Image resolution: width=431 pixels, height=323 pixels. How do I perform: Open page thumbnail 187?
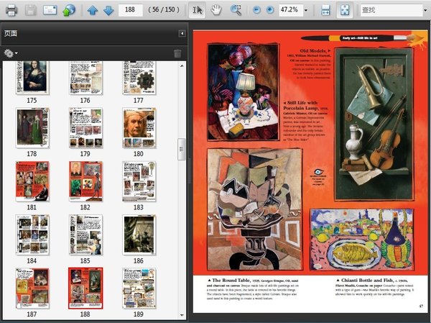(32, 288)
